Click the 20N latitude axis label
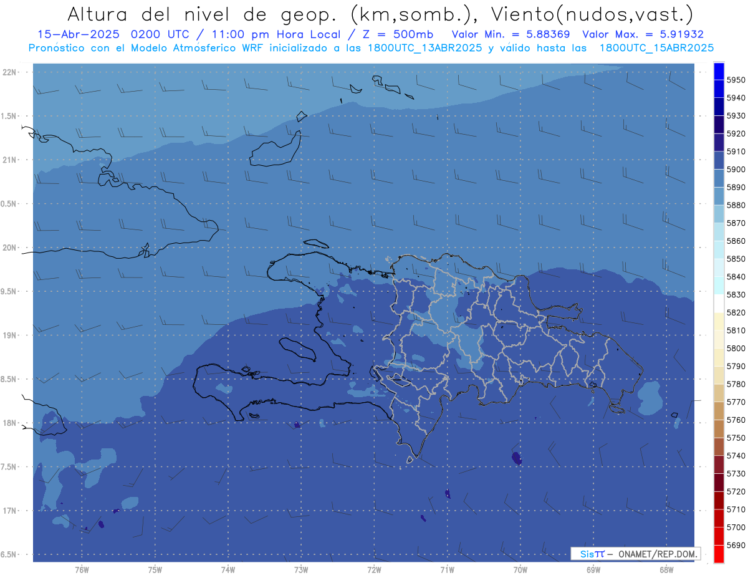748x578 pixels. pos(9,248)
